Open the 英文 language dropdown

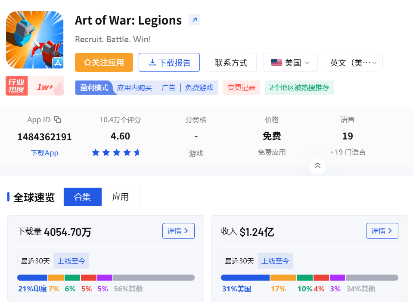(353, 62)
